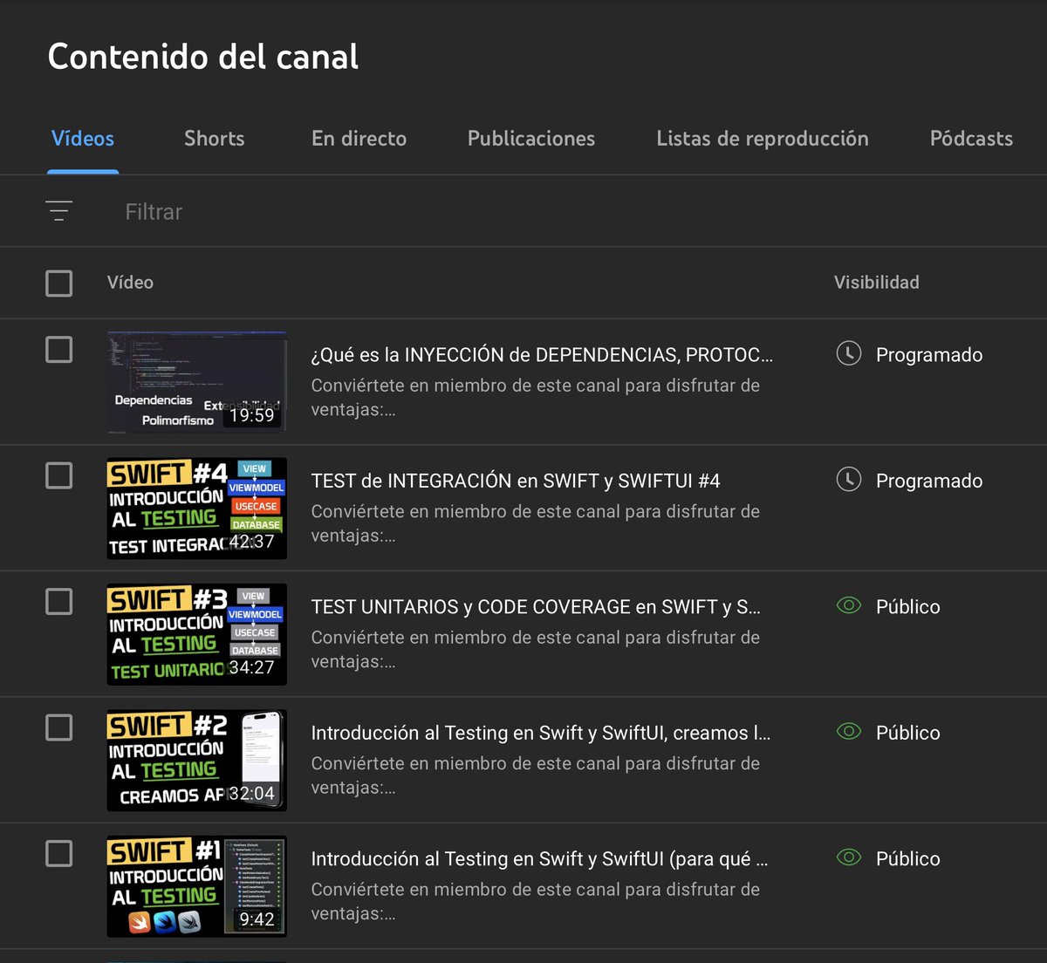
Task: Open the Pódcasts tab
Action: pyautogui.click(x=971, y=139)
